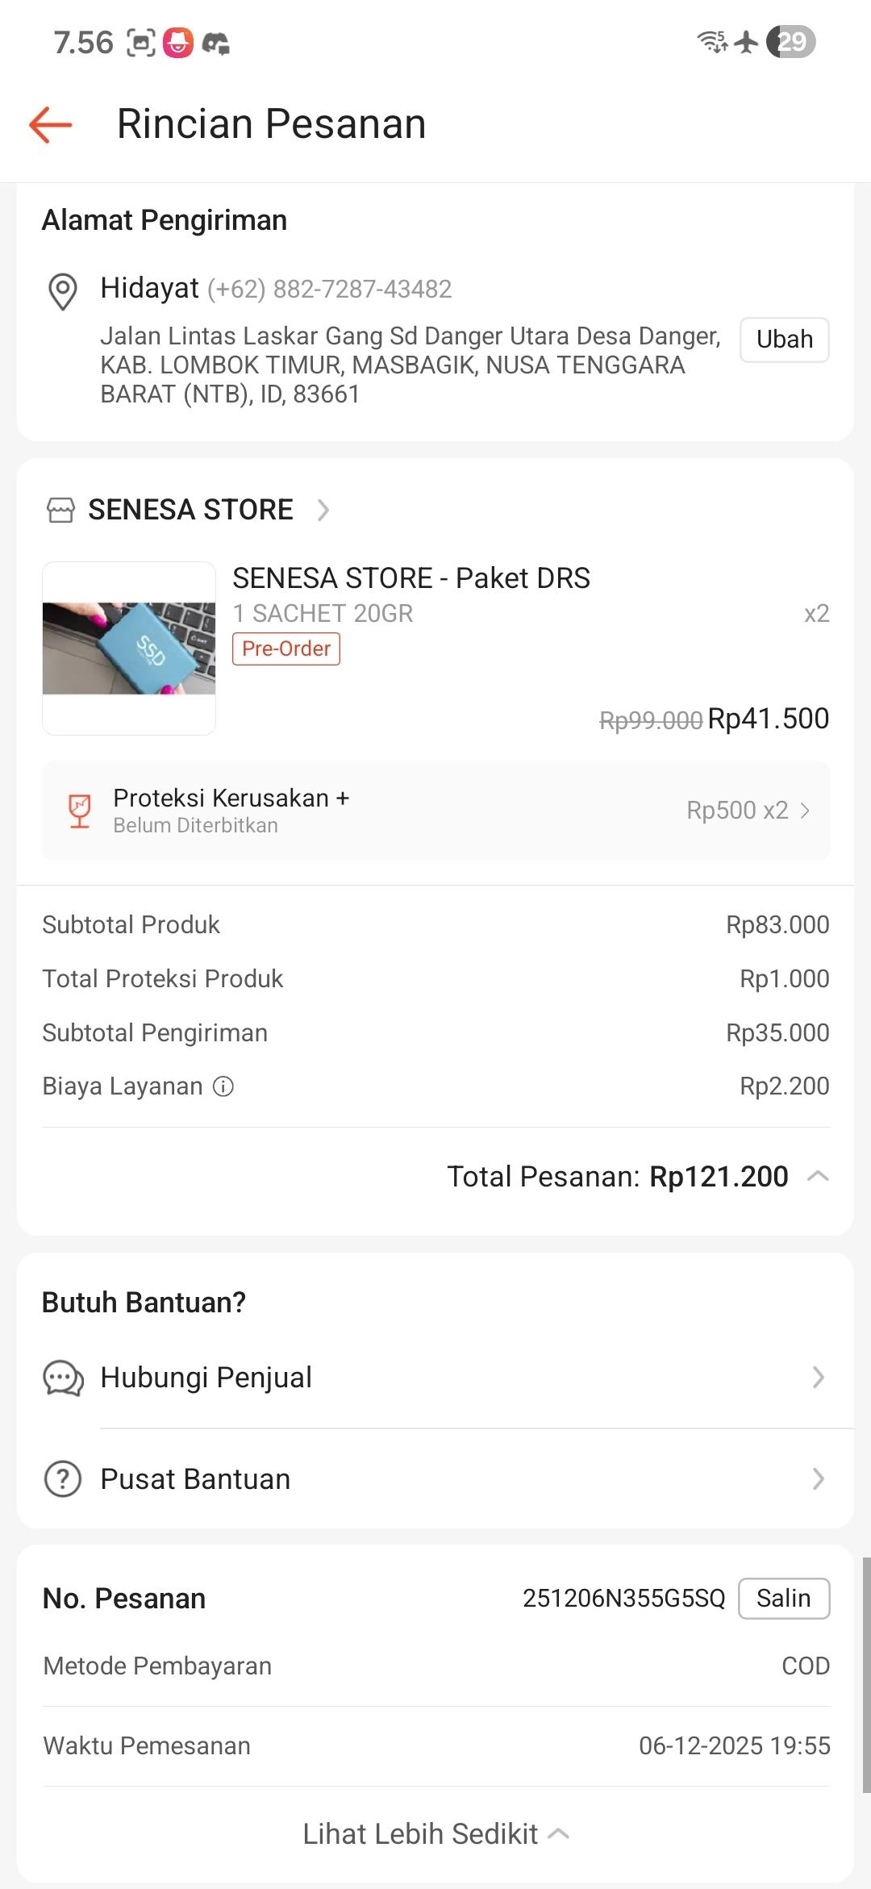Tap the airplane mode status icon
The image size is (871, 1889).
point(748,42)
